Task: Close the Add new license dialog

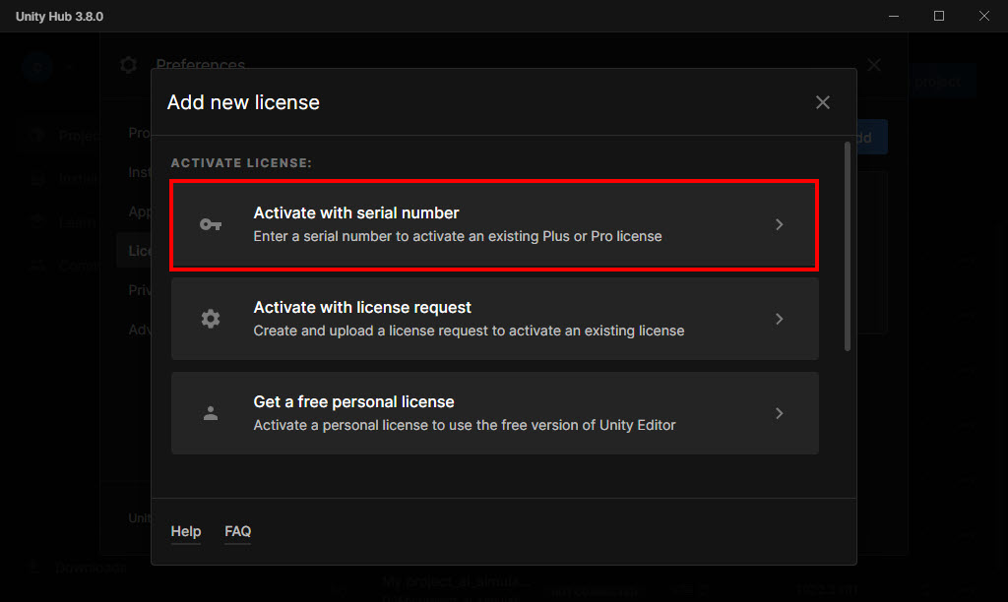Action: pyautogui.click(x=822, y=102)
